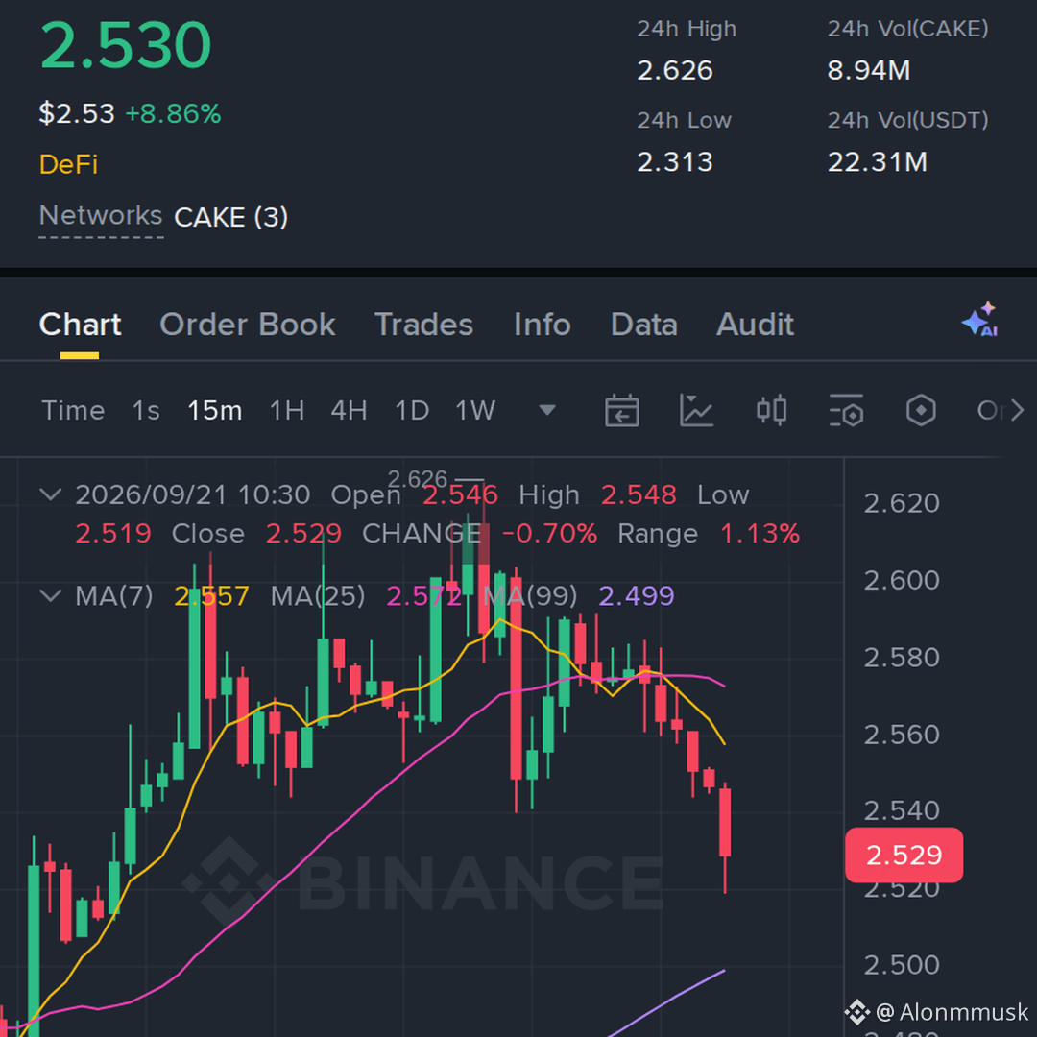The image size is (1037, 1037).
Task: Collapse the MA indicator legend row
Action: tap(51, 595)
